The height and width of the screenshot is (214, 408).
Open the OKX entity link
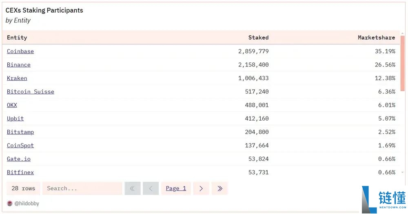pyautogui.click(x=12, y=105)
